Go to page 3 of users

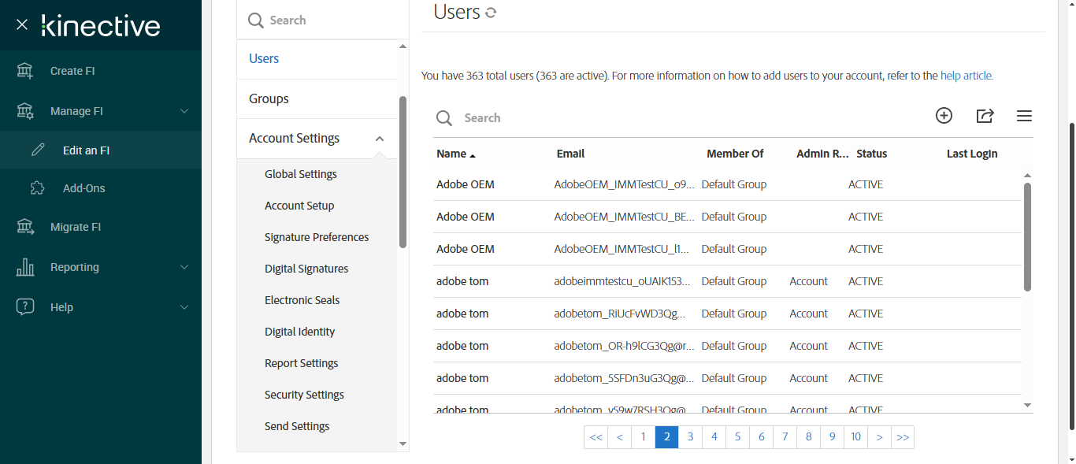[690, 437]
